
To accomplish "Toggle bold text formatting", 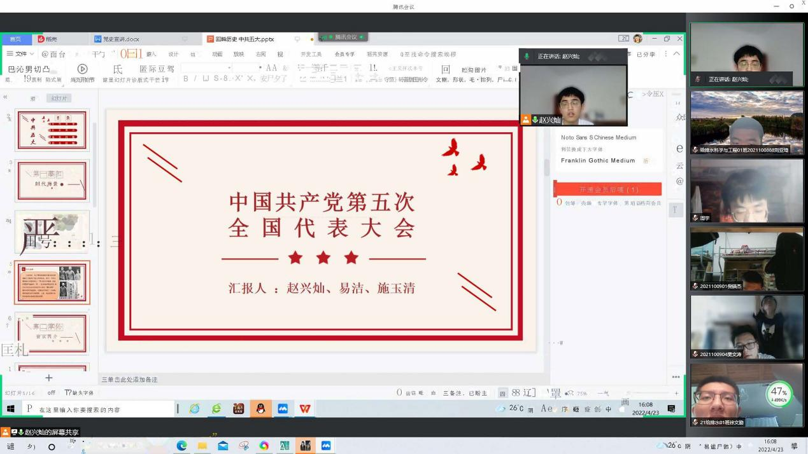I will pos(186,79).
